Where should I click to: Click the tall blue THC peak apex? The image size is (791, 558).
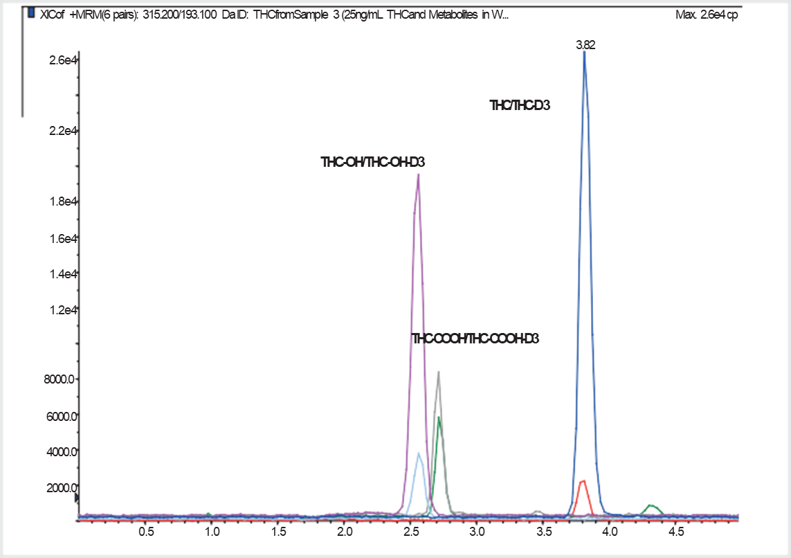point(584,53)
